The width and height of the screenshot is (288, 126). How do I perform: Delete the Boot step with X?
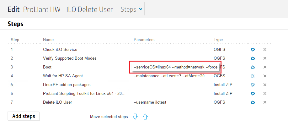(x=265, y=67)
